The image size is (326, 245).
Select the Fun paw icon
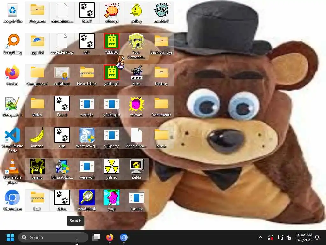pos(62,137)
